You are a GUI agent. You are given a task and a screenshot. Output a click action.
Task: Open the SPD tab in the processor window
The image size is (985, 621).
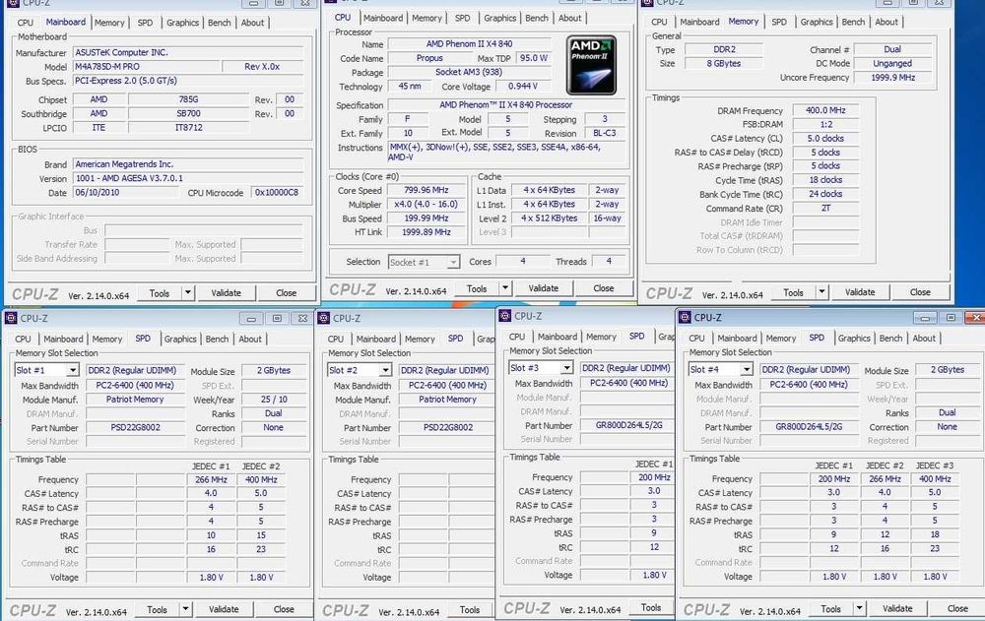coord(462,19)
